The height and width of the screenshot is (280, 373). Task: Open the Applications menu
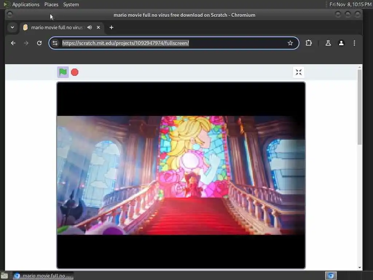[x=26, y=4]
